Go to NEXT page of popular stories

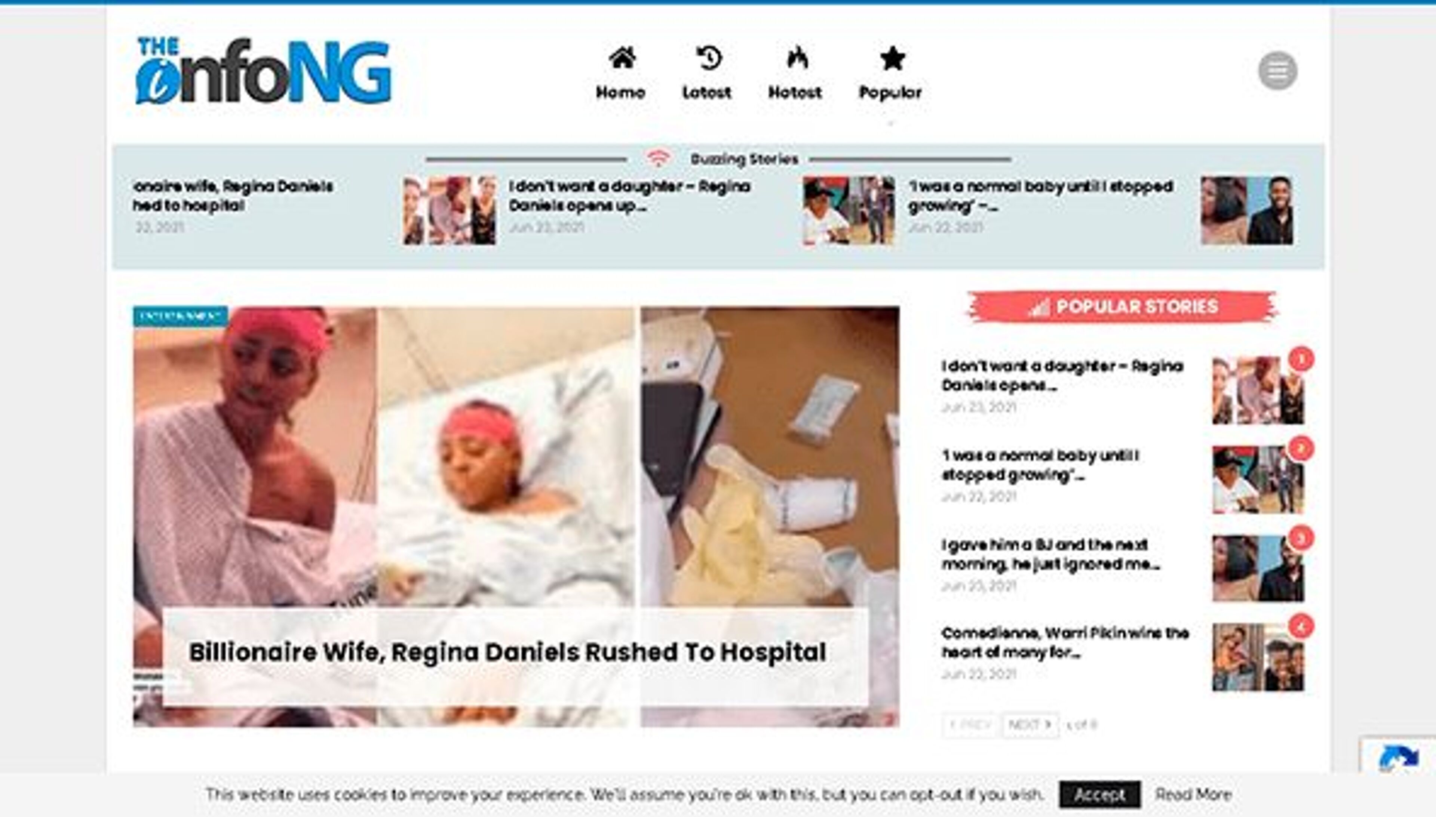(1030, 724)
